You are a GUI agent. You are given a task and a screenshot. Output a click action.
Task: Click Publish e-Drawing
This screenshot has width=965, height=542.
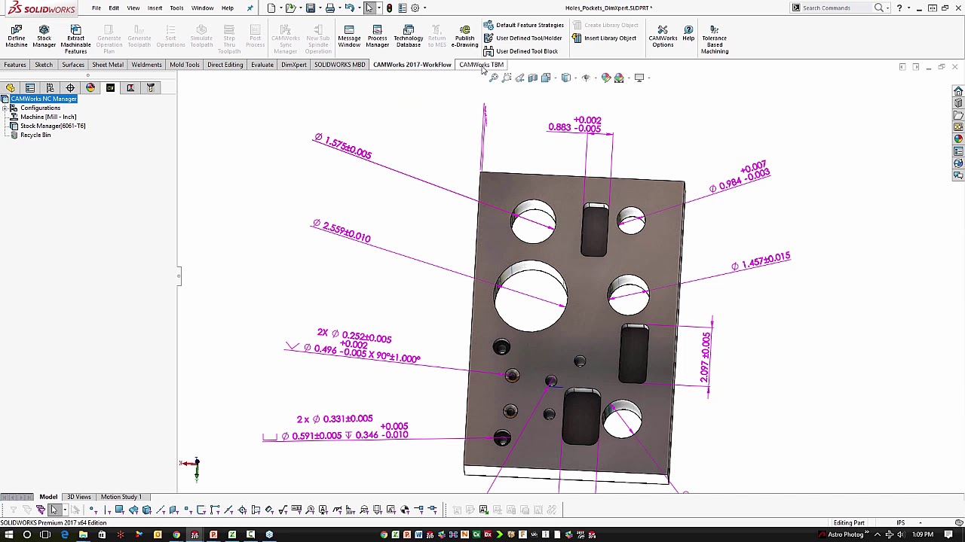[464, 38]
